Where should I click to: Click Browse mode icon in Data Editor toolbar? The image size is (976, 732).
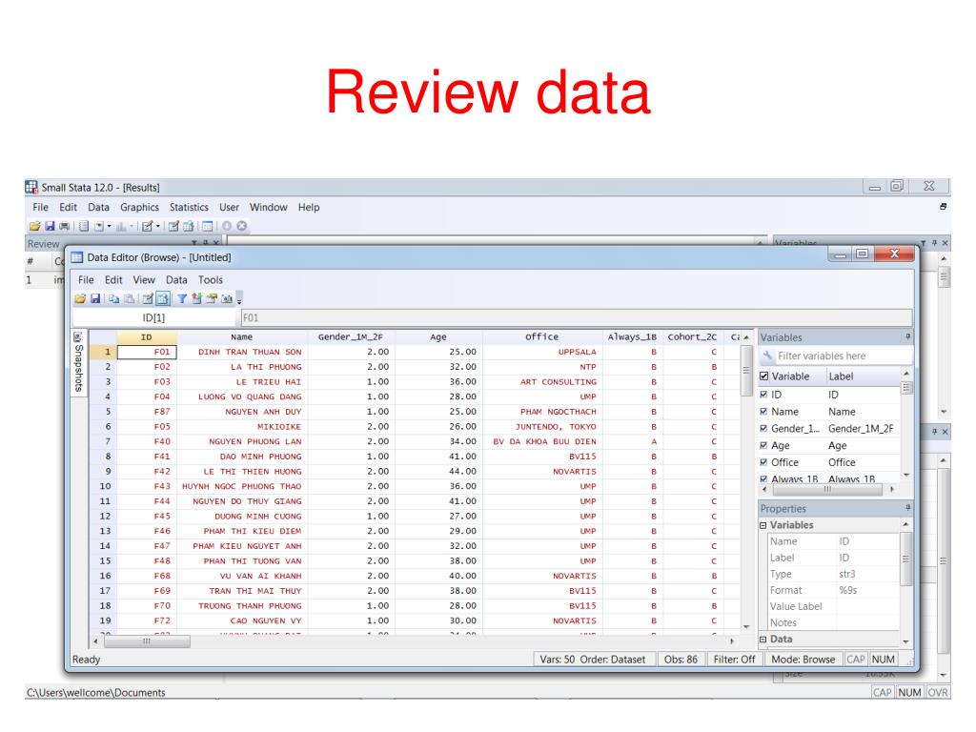click(x=163, y=298)
